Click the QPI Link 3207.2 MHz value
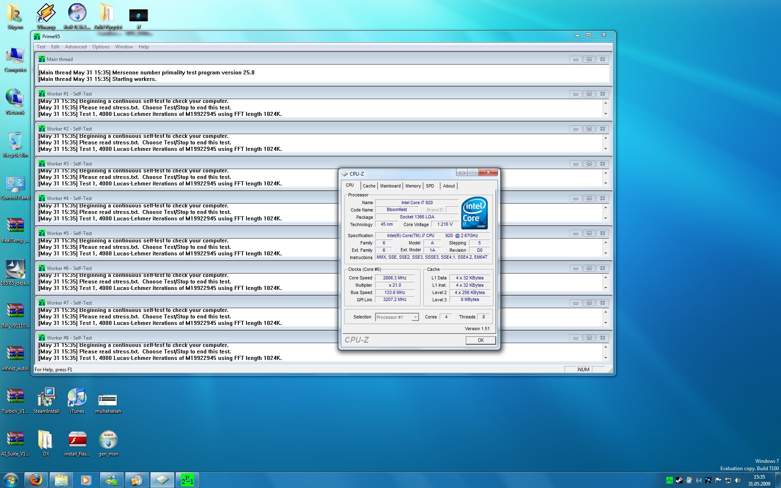 coord(395,300)
